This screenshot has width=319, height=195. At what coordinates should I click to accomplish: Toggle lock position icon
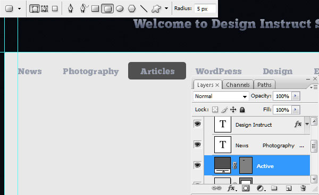click(233, 110)
